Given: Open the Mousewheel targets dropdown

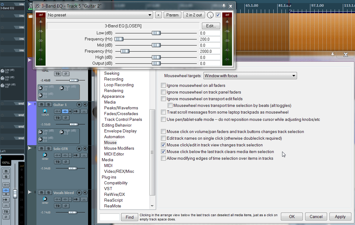Looking at the screenshot, I should (x=250, y=76).
